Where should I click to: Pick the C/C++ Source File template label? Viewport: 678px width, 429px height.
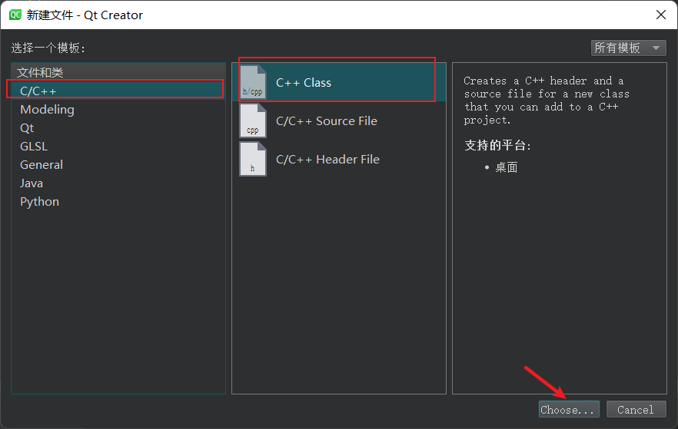pyautogui.click(x=327, y=120)
